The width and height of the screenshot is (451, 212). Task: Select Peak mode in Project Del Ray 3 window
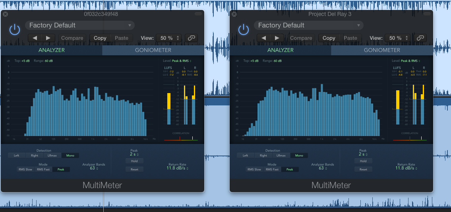pos(290,169)
